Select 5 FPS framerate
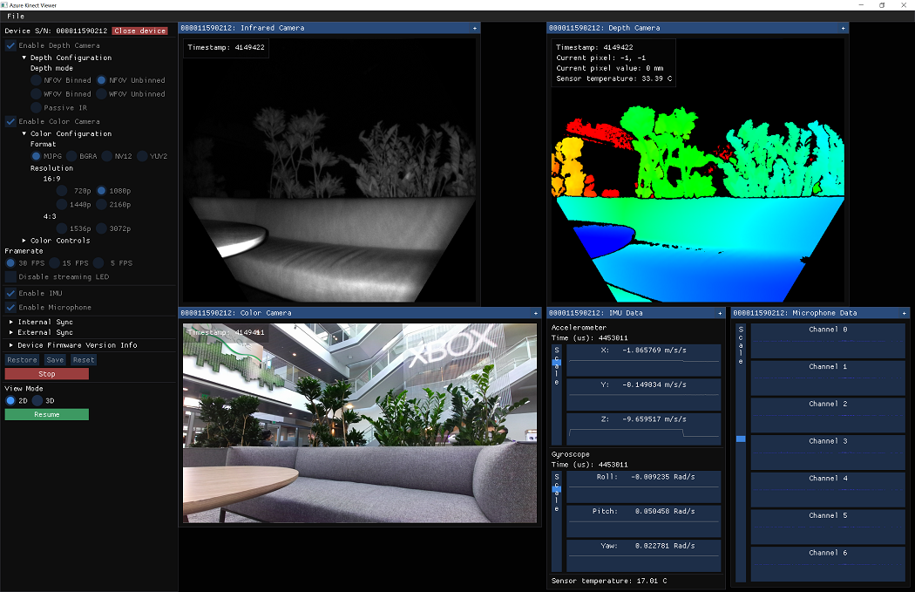This screenshot has height=592, width=915. 98,263
